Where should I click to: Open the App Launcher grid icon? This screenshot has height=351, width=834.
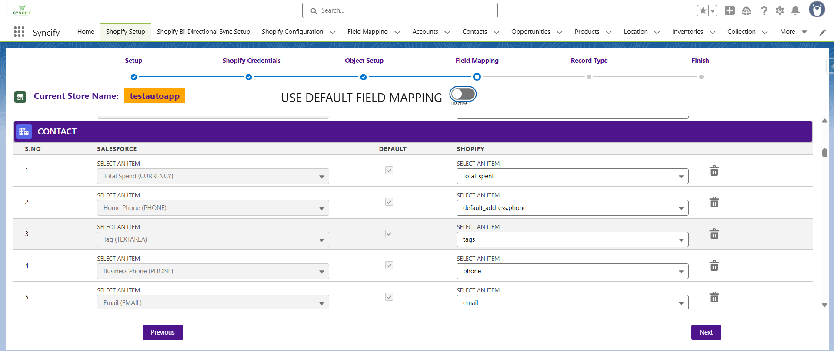click(19, 32)
